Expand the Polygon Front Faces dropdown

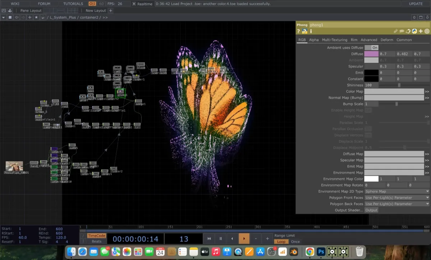[x=397, y=198]
